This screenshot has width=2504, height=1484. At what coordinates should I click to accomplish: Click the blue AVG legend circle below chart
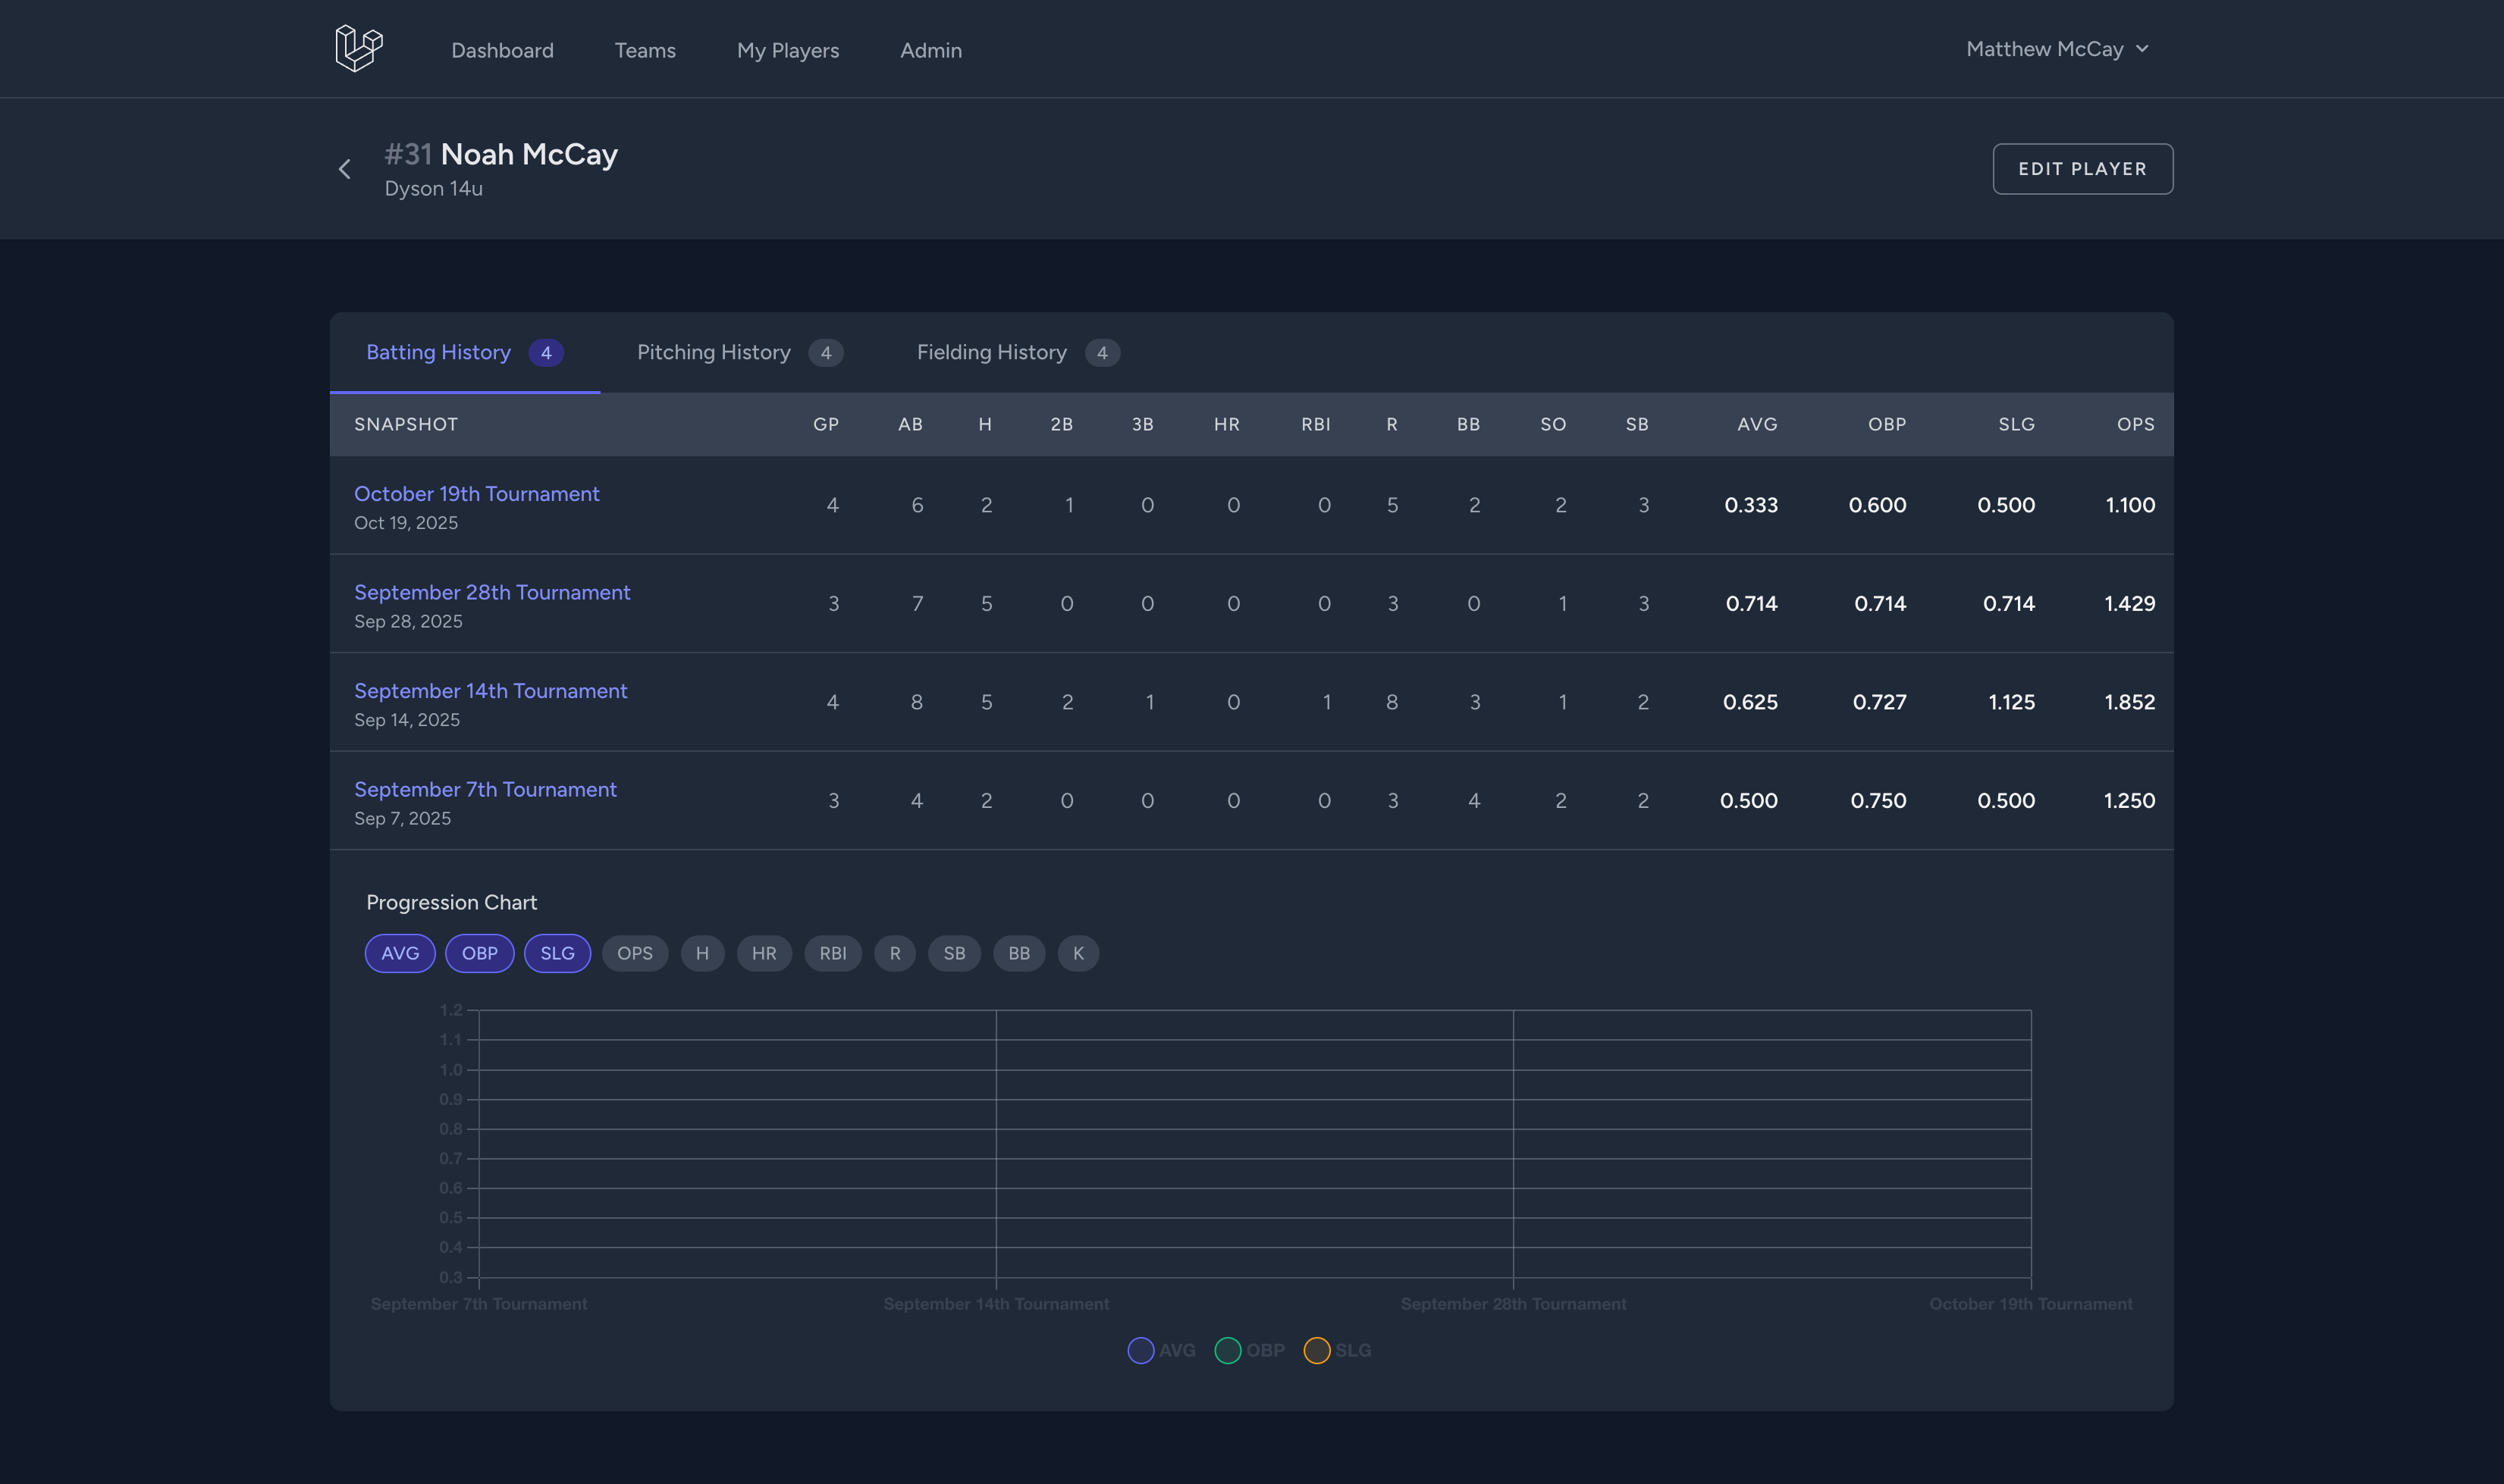(1141, 1350)
